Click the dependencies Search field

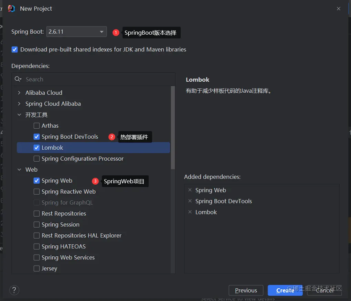93,79
